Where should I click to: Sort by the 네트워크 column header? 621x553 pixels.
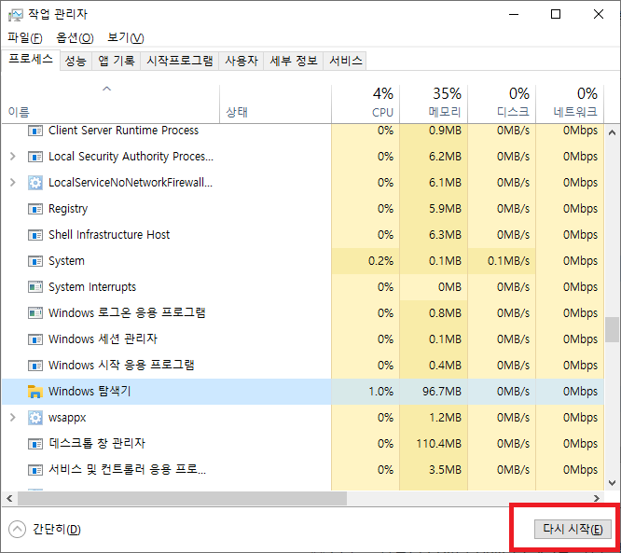coord(570,104)
